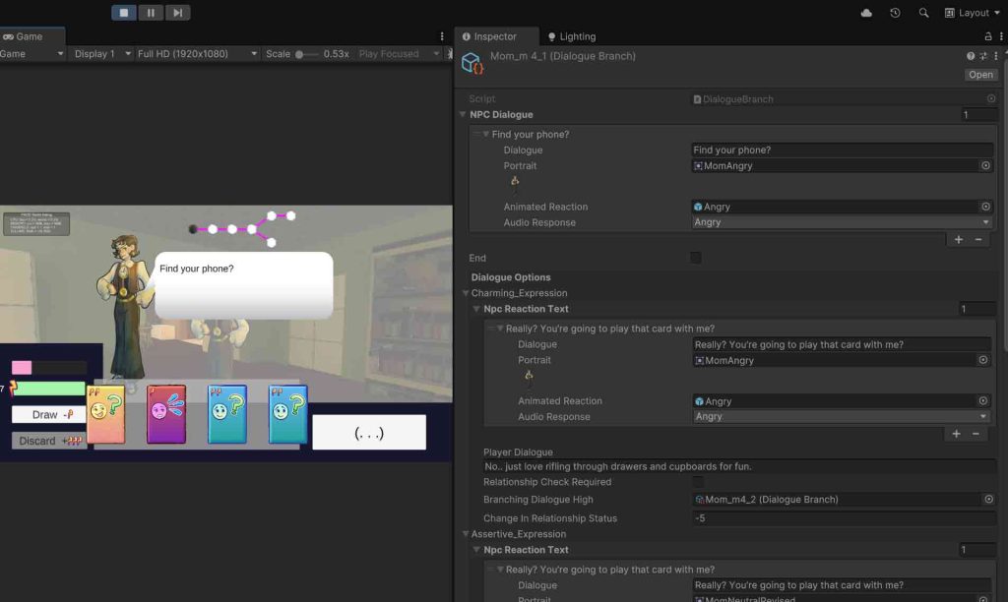Click the Mom character in game view
The width and height of the screenshot is (1008, 602).
(x=125, y=305)
